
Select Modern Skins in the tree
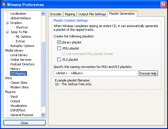point(20,87)
